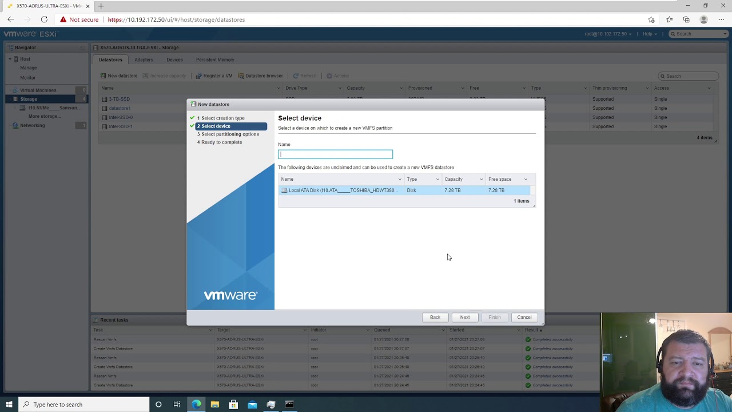This screenshot has height=412, width=732.
Task: Select Storage in the Navigator
Action: coord(29,99)
